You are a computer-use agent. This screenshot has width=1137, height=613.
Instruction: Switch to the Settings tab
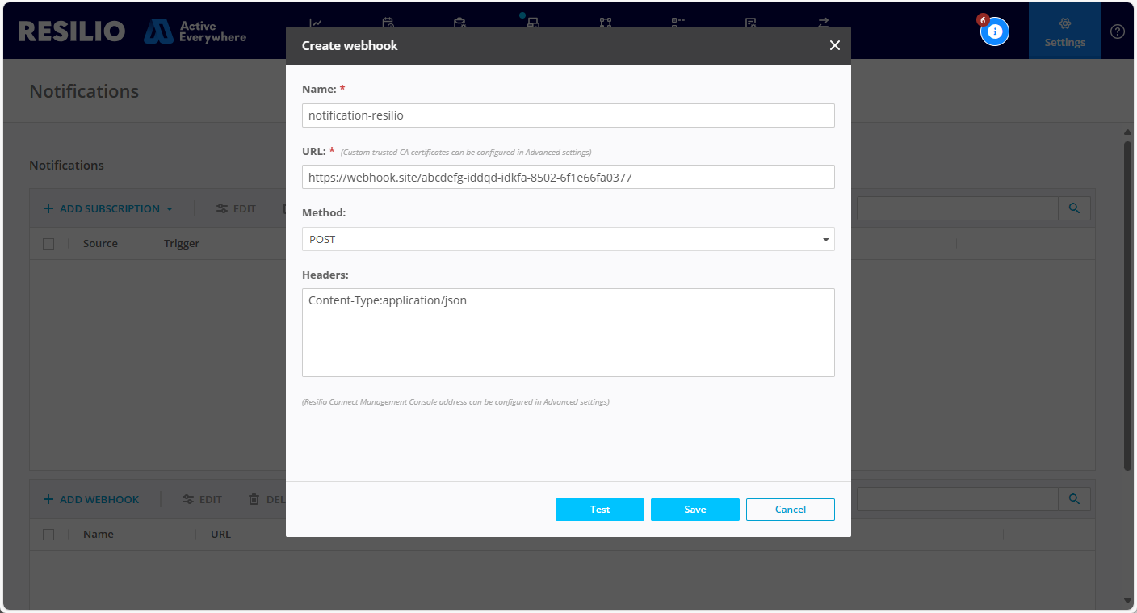tap(1064, 31)
